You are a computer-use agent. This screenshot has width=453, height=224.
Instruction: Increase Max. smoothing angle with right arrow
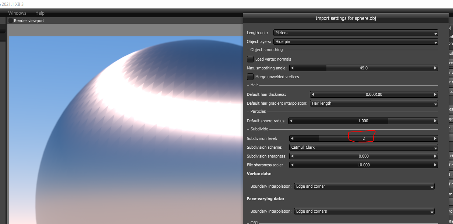click(x=435, y=68)
